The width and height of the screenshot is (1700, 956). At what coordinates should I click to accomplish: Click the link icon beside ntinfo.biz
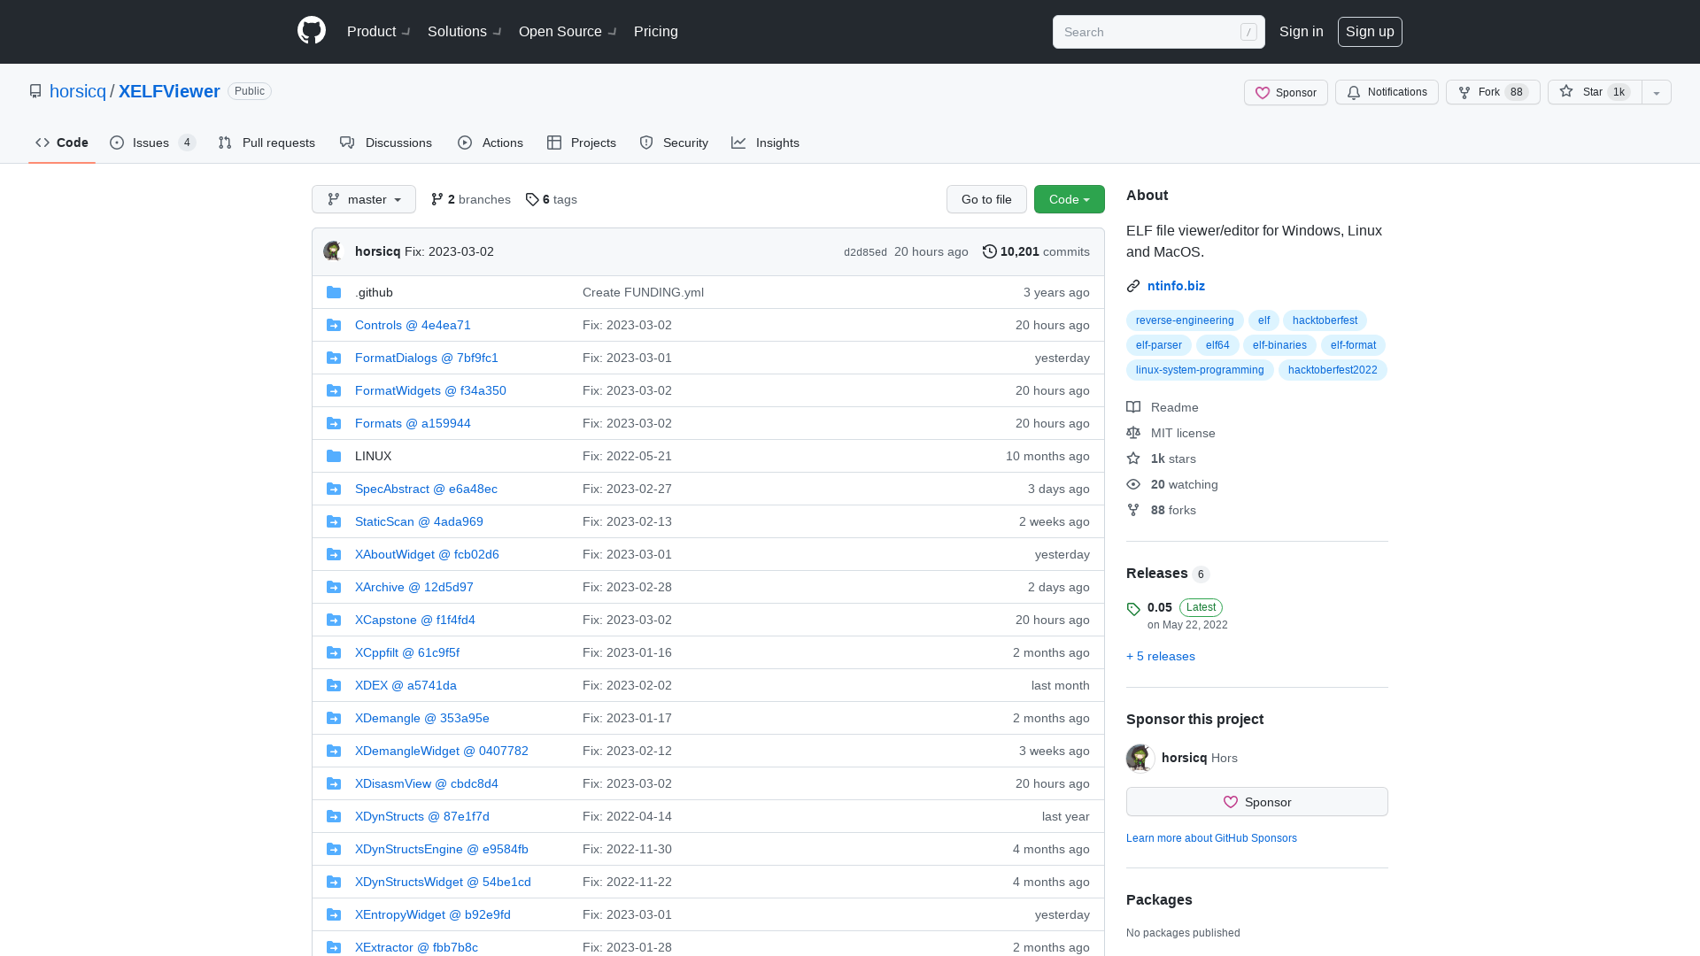pyautogui.click(x=1133, y=286)
